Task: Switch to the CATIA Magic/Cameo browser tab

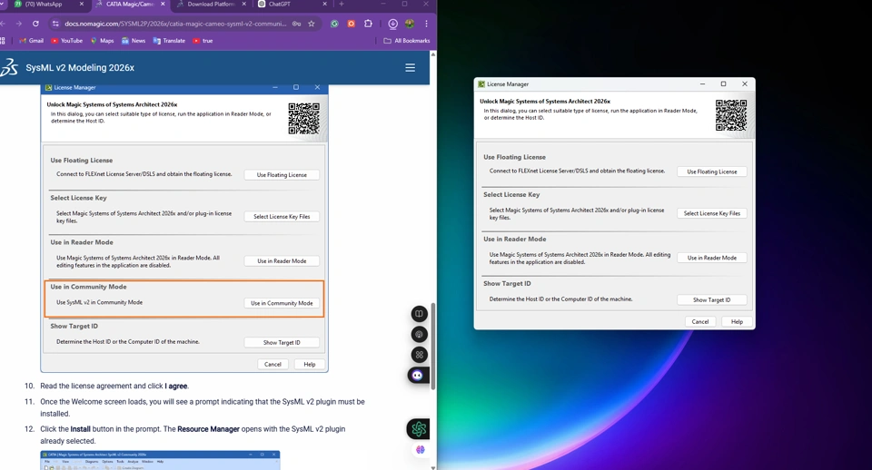Action: coord(129,5)
